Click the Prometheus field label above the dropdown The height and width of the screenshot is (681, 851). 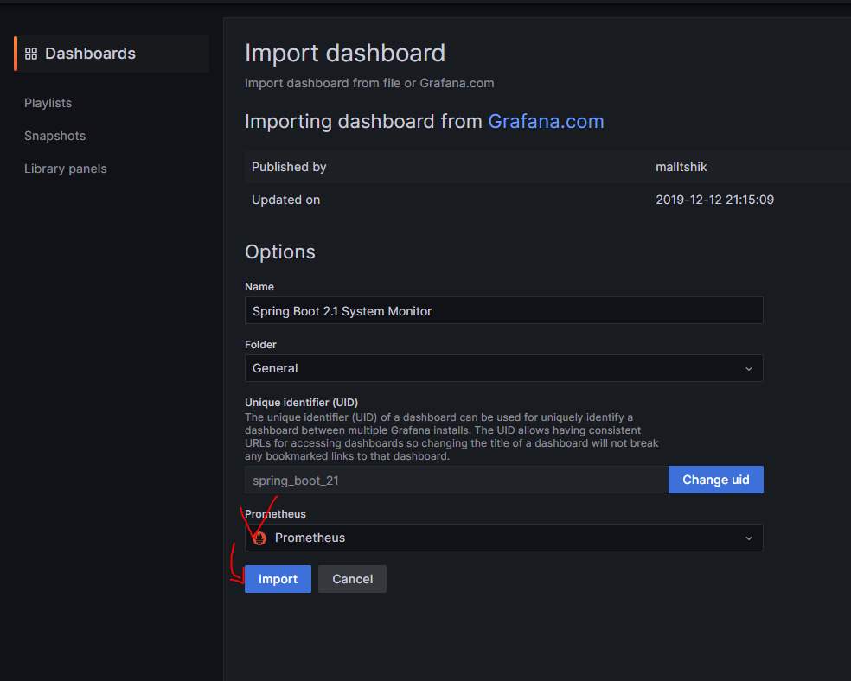275,514
